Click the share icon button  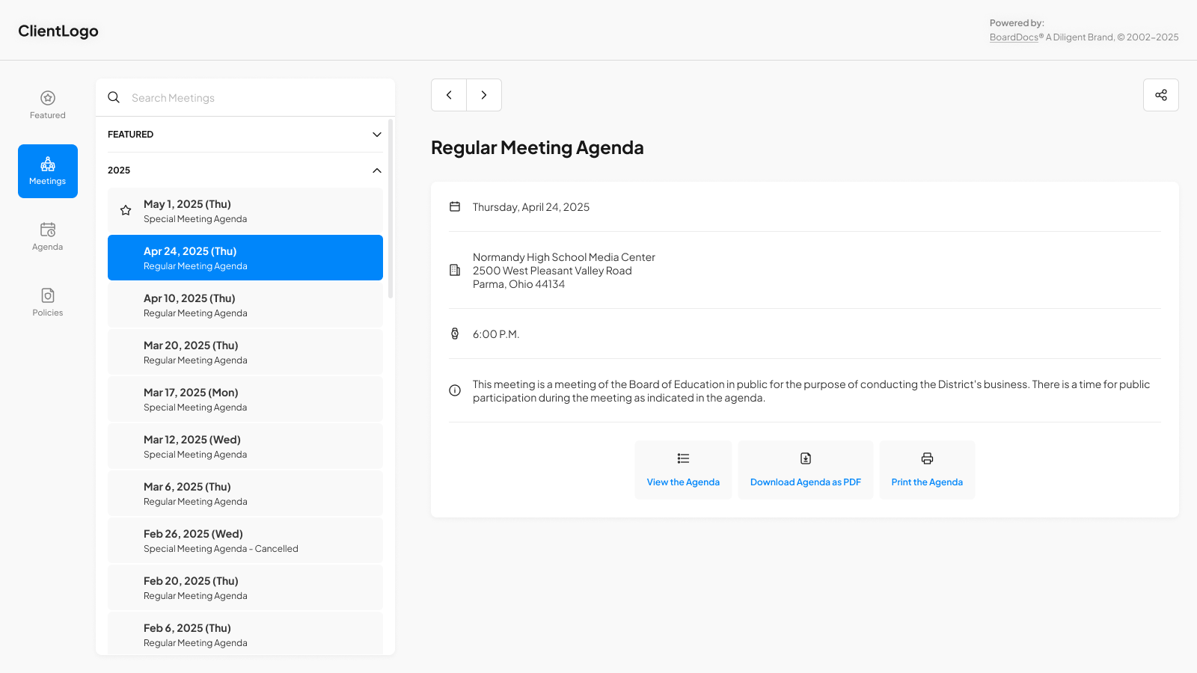pos(1160,95)
